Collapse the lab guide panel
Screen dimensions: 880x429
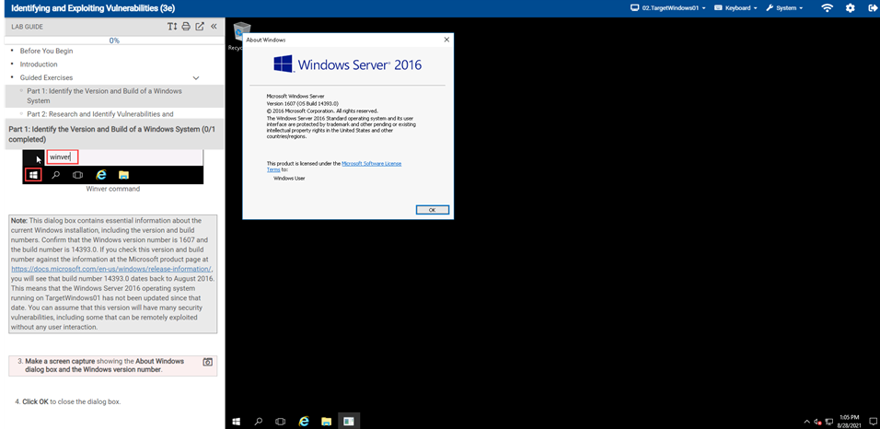(214, 27)
